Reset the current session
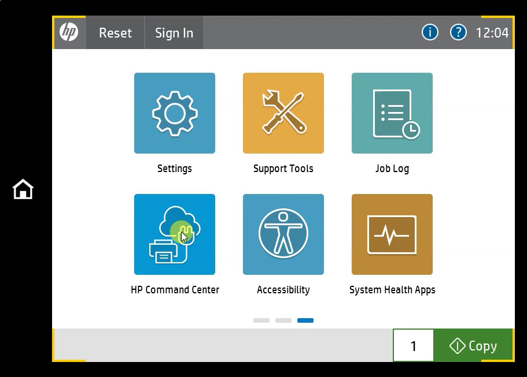 pos(115,33)
